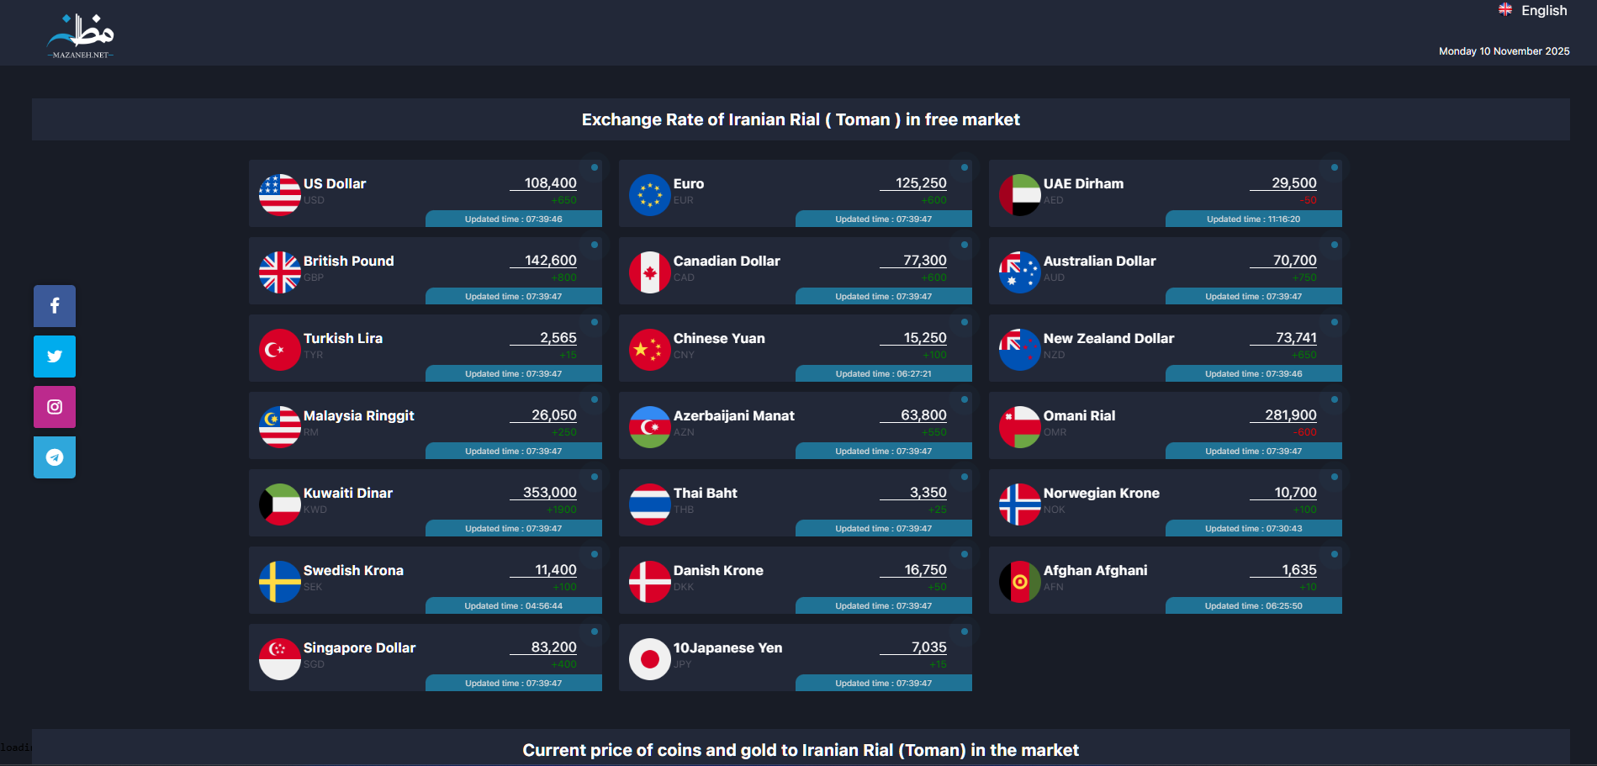The width and height of the screenshot is (1597, 766).
Task: Click the Afghan Afghani flag icon
Action: point(1020,582)
